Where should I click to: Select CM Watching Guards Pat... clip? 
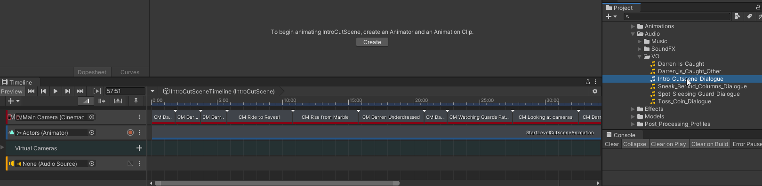click(x=480, y=117)
